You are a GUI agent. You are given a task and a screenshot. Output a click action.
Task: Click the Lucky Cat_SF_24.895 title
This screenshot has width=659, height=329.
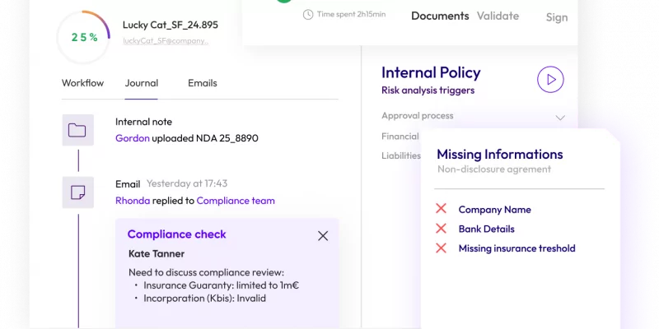click(x=171, y=25)
